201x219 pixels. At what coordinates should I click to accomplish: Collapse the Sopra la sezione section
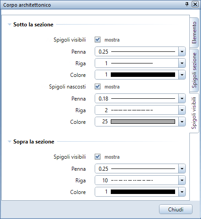[9, 142]
